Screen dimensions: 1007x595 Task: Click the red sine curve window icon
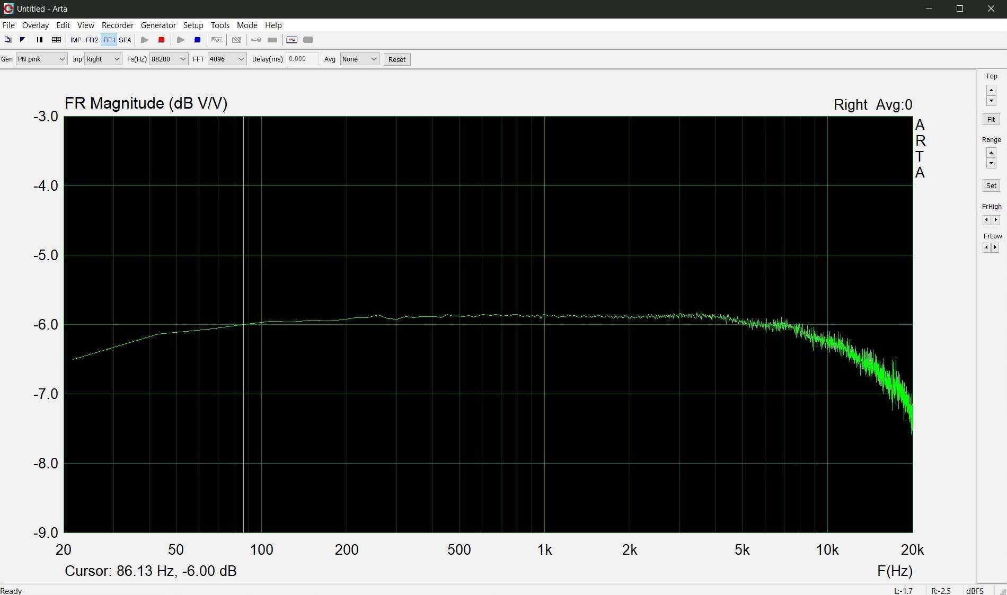pos(292,40)
